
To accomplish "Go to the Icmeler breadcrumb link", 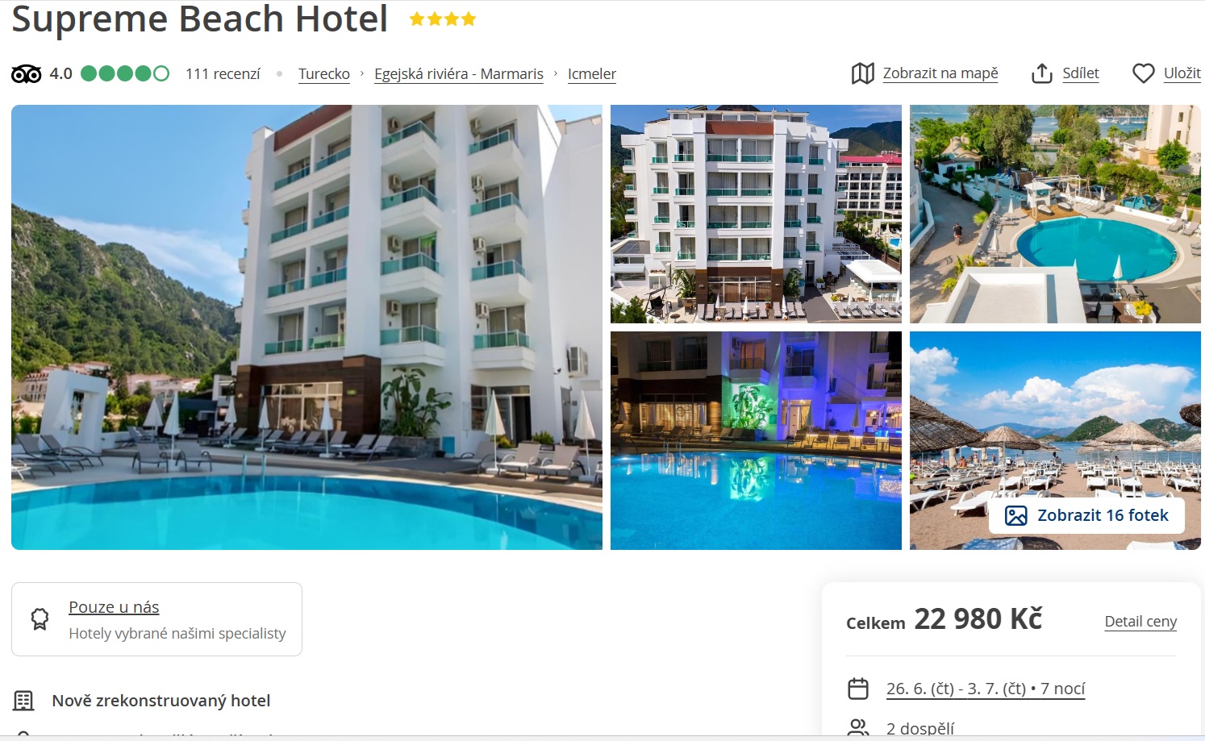I will click(592, 74).
